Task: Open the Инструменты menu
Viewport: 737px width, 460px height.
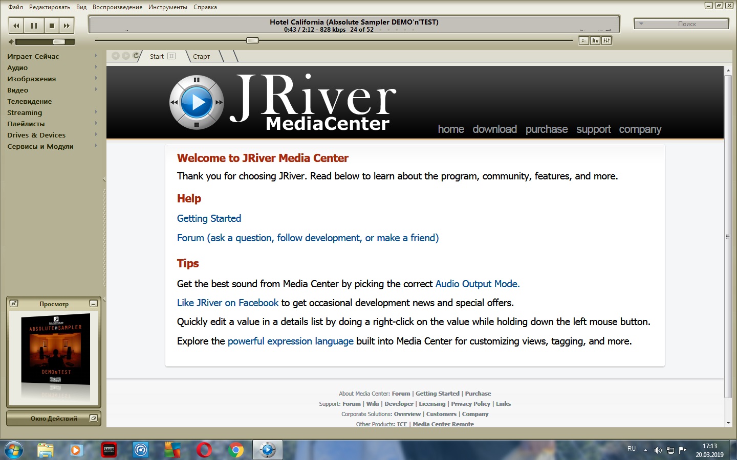Action: click(x=168, y=7)
